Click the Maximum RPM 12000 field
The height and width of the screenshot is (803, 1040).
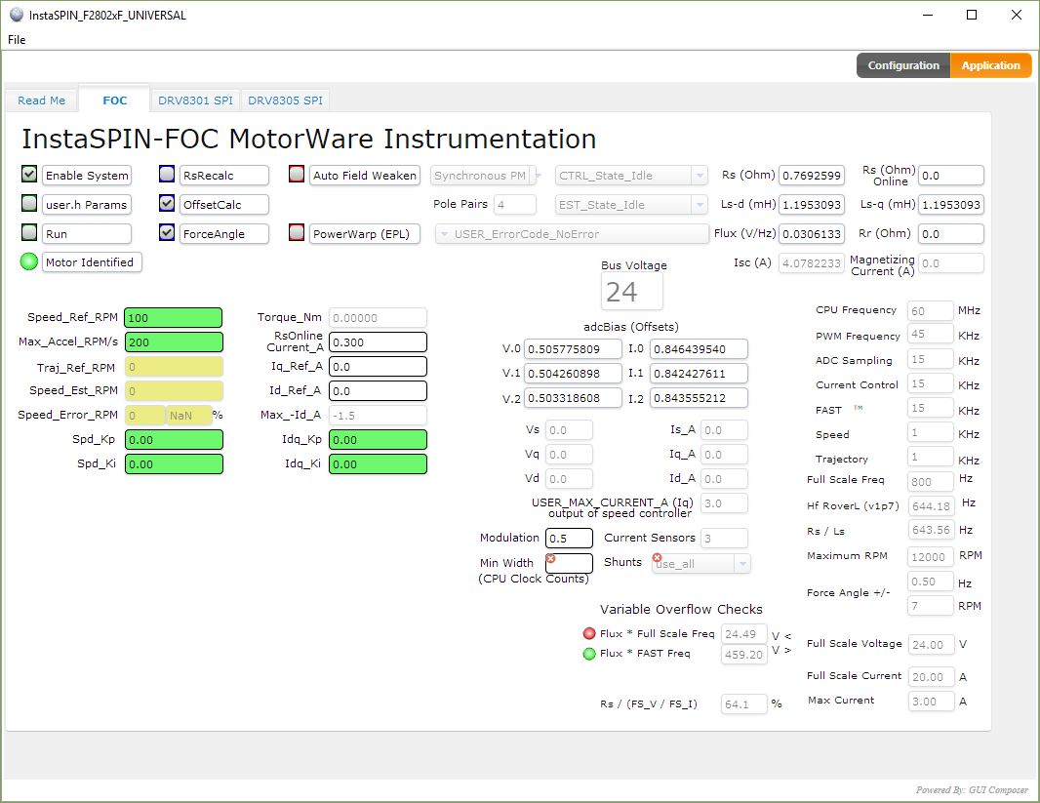point(930,557)
